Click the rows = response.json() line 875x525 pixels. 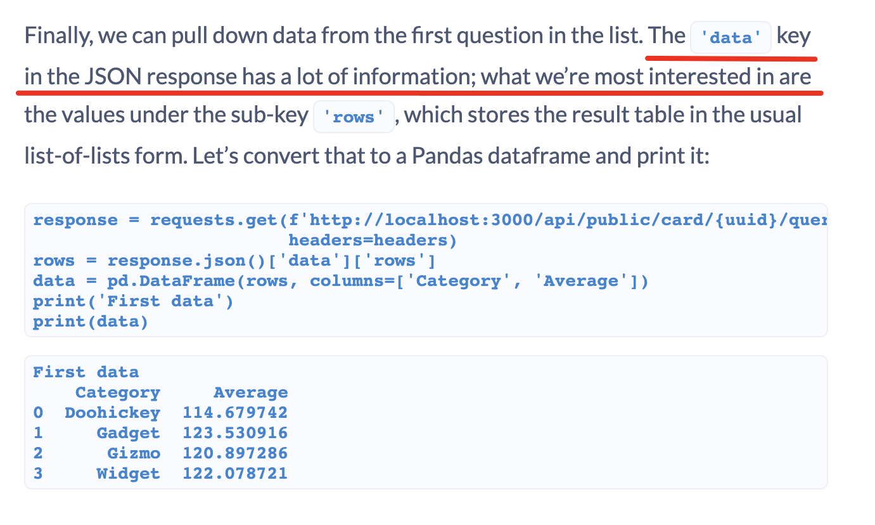(x=234, y=261)
